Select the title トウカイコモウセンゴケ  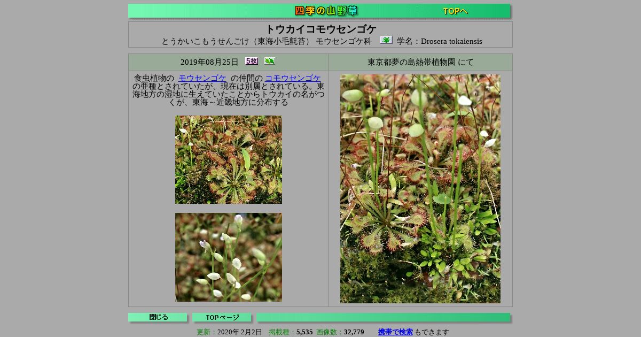[320, 29]
